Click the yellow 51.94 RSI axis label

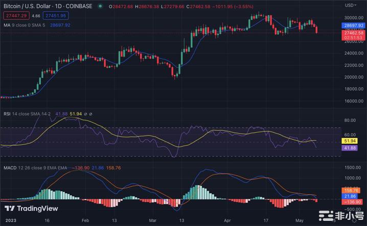[350, 141]
